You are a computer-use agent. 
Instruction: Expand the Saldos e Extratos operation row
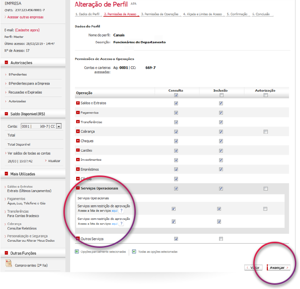click(78, 103)
